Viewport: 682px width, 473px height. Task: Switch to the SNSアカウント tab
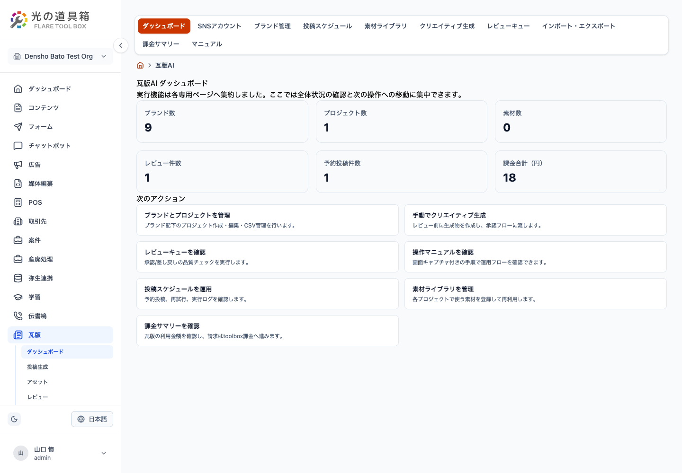click(219, 26)
